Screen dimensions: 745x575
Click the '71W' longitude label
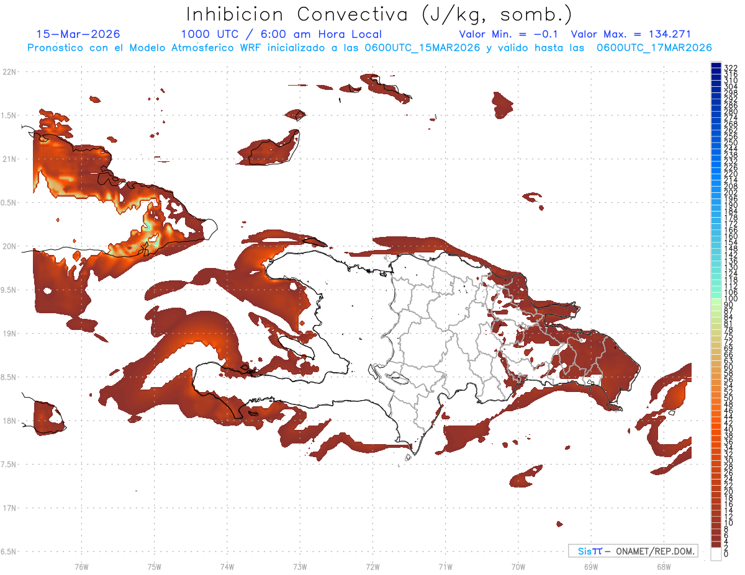[445, 566]
